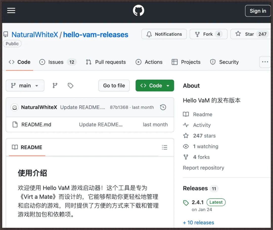
Task: Click the README.md file icon
Action: point(15,125)
